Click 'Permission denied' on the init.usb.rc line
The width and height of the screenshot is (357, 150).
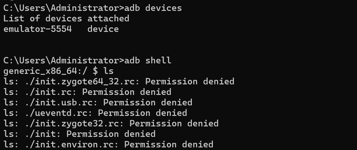(x=148, y=102)
